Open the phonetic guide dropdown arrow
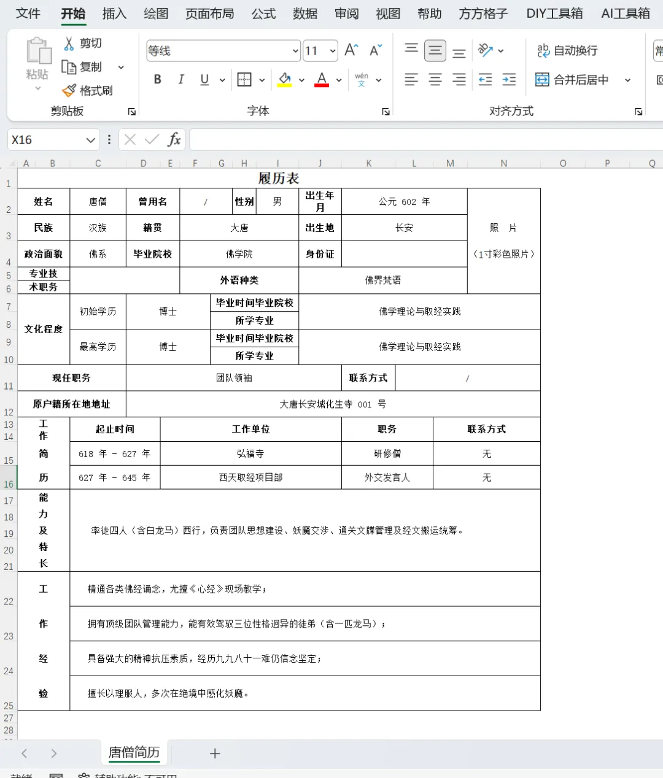 379,80
